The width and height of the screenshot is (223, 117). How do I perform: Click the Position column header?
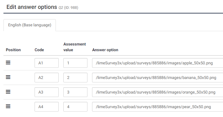point(13,50)
